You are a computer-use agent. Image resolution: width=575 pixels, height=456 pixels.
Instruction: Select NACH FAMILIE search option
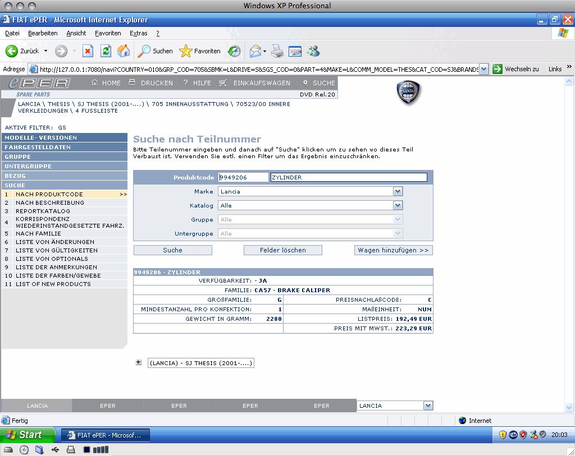pos(65,234)
